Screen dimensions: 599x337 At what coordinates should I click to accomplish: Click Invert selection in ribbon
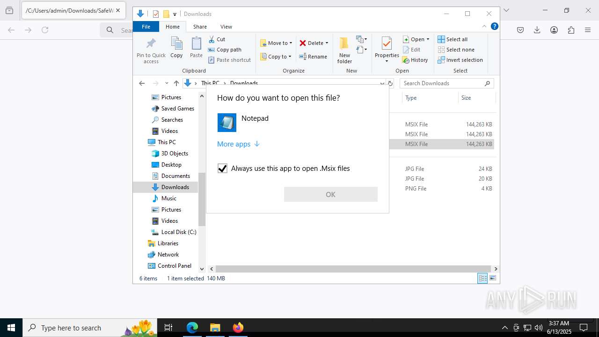click(460, 60)
